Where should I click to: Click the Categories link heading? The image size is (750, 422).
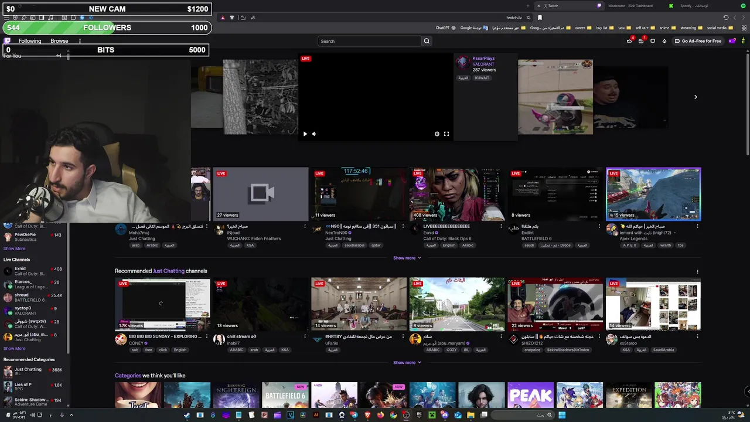pos(128,376)
